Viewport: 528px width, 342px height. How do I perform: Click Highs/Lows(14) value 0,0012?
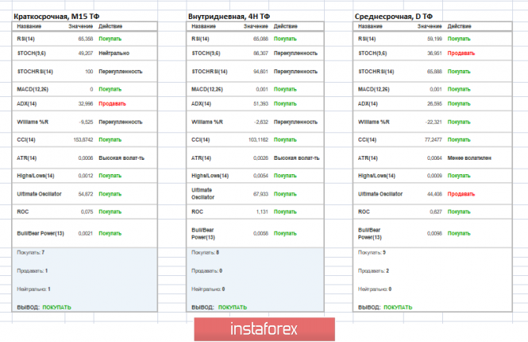pyautogui.click(x=86, y=176)
